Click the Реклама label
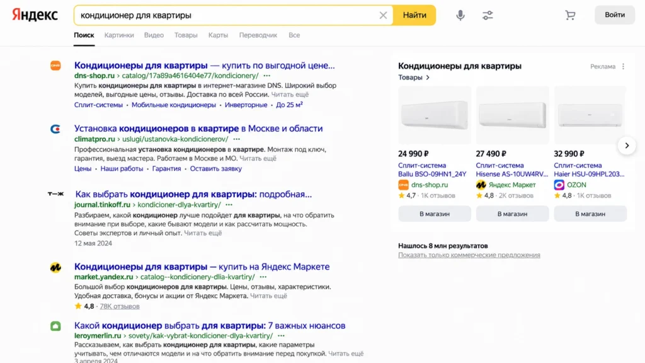This screenshot has width=645, height=363. [x=603, y=66]
